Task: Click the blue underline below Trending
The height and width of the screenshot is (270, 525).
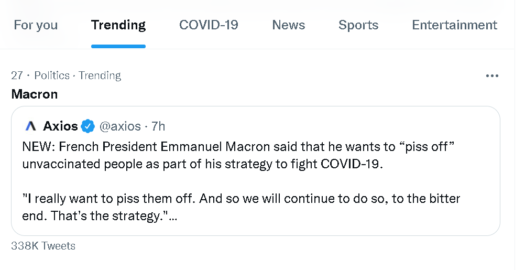Action: tap(118, 46)
